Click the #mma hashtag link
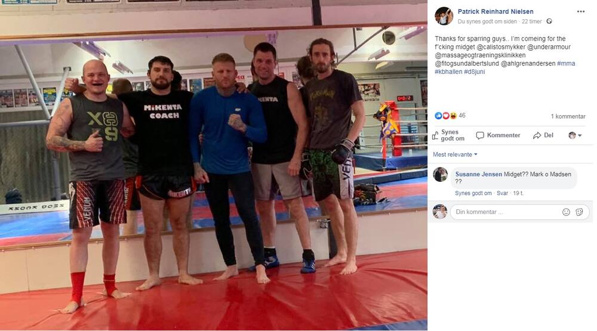The width and height of the screenshot is (597, 331). pyautogui.click(x=566, y=64)
